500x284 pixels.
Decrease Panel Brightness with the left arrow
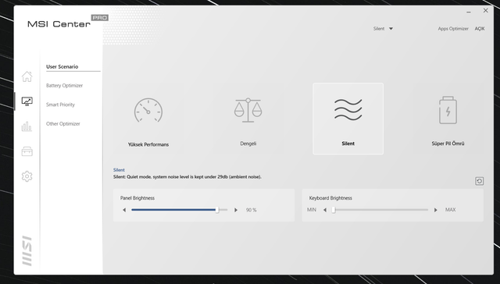tap(124, 210)
